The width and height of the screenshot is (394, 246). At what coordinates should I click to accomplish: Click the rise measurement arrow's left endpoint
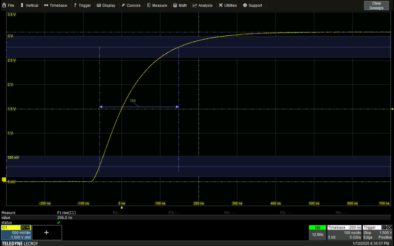101,107
